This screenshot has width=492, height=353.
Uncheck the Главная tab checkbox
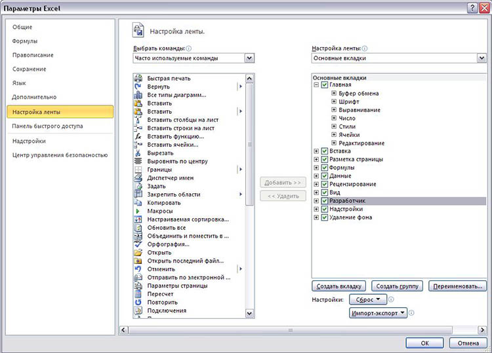coord(325,84)
